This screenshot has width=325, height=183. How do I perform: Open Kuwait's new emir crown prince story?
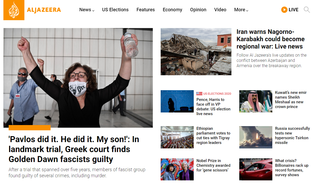[291, 100]
